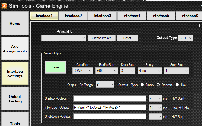Click the Create Preset button
This screenshot has width=202, height=126.
101,38
